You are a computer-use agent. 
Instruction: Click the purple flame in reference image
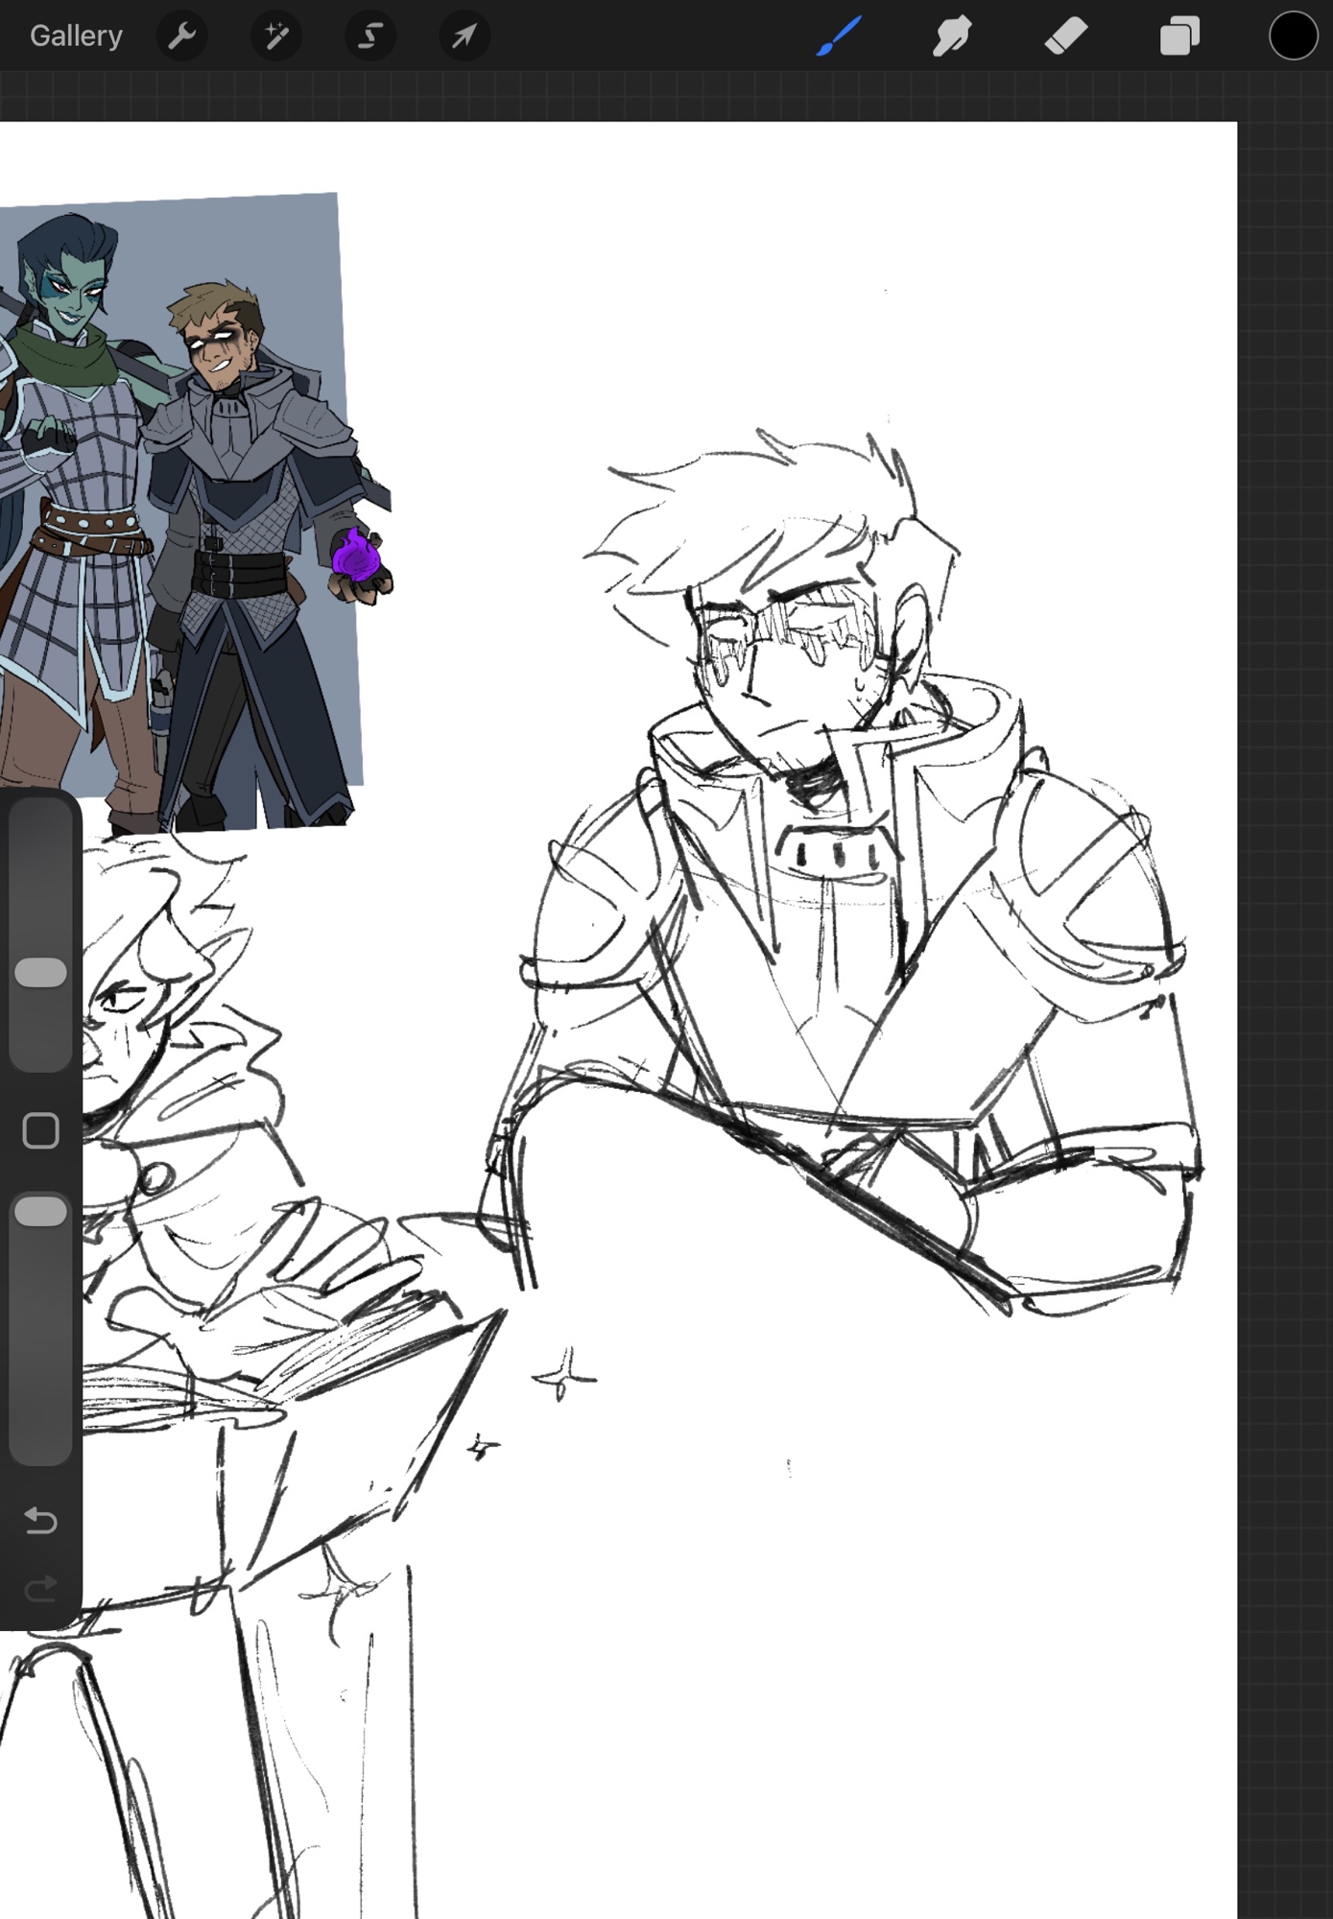(355, 556)
